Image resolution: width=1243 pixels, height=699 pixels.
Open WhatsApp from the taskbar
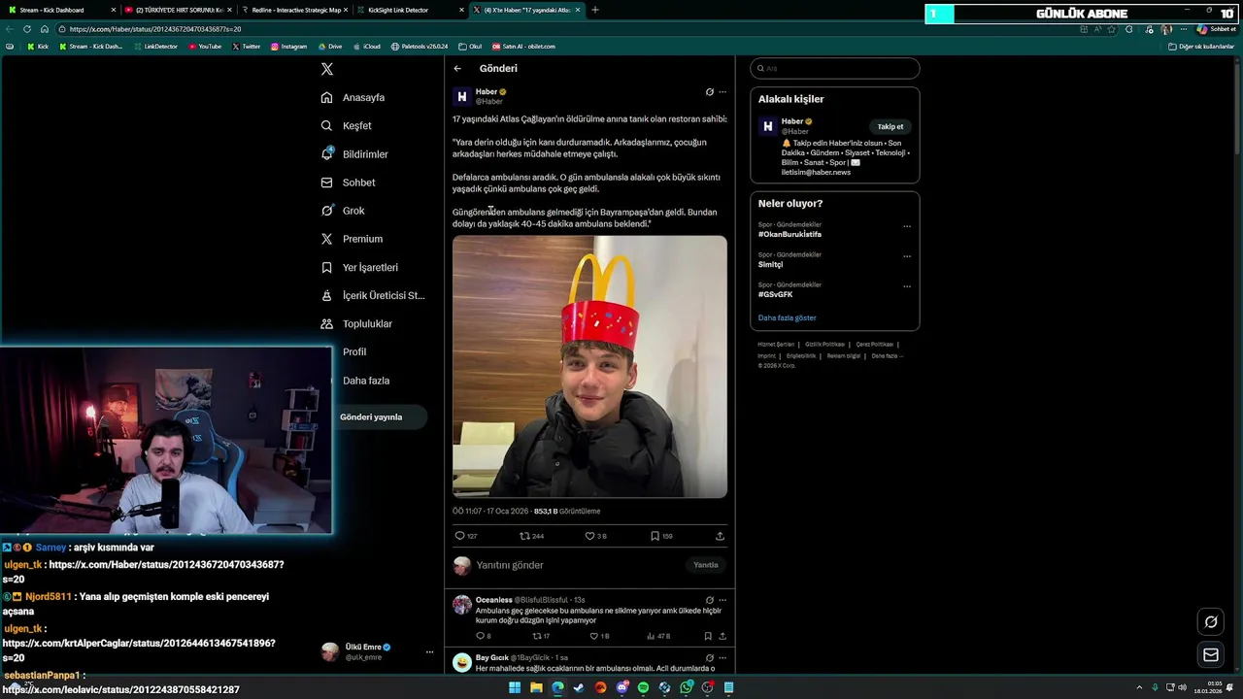point(687,687)
